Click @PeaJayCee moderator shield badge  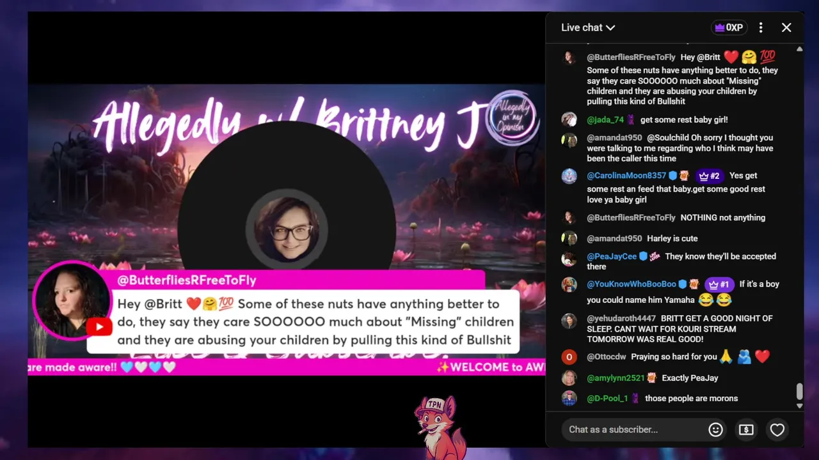click(643, 256)
